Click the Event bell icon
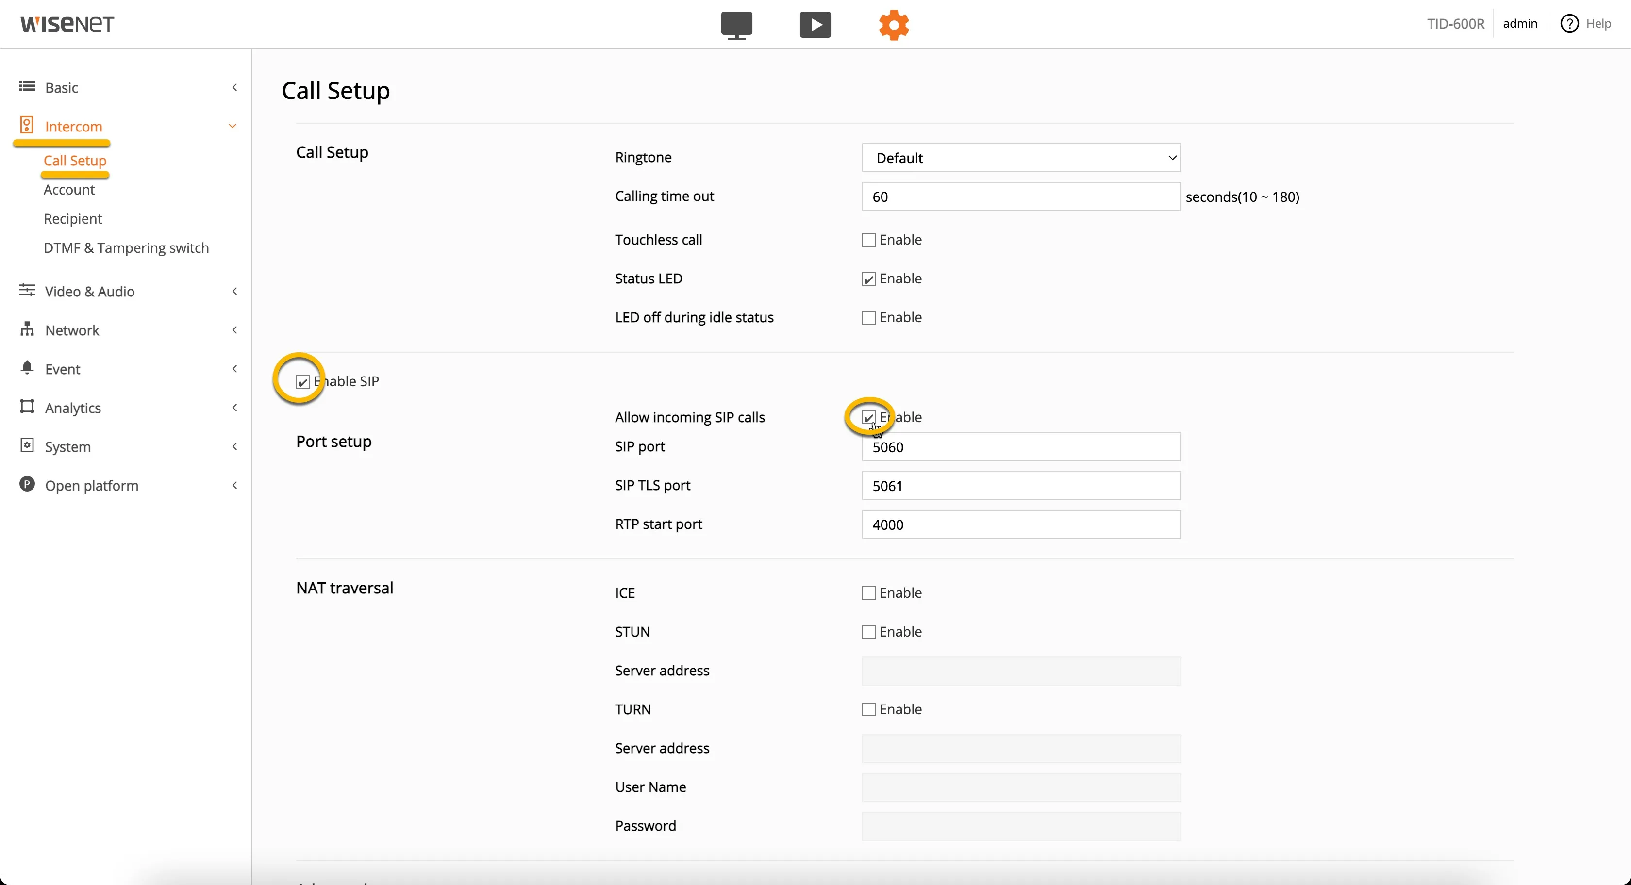Image resolution: width=1631 pixels, height=885 pixels. [x=27, y=368]
